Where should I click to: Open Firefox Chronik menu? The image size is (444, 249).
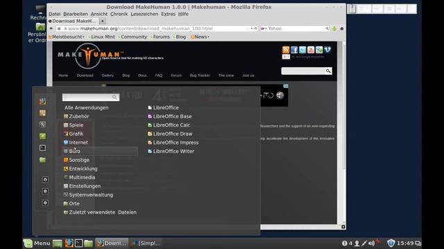[119, 14]
